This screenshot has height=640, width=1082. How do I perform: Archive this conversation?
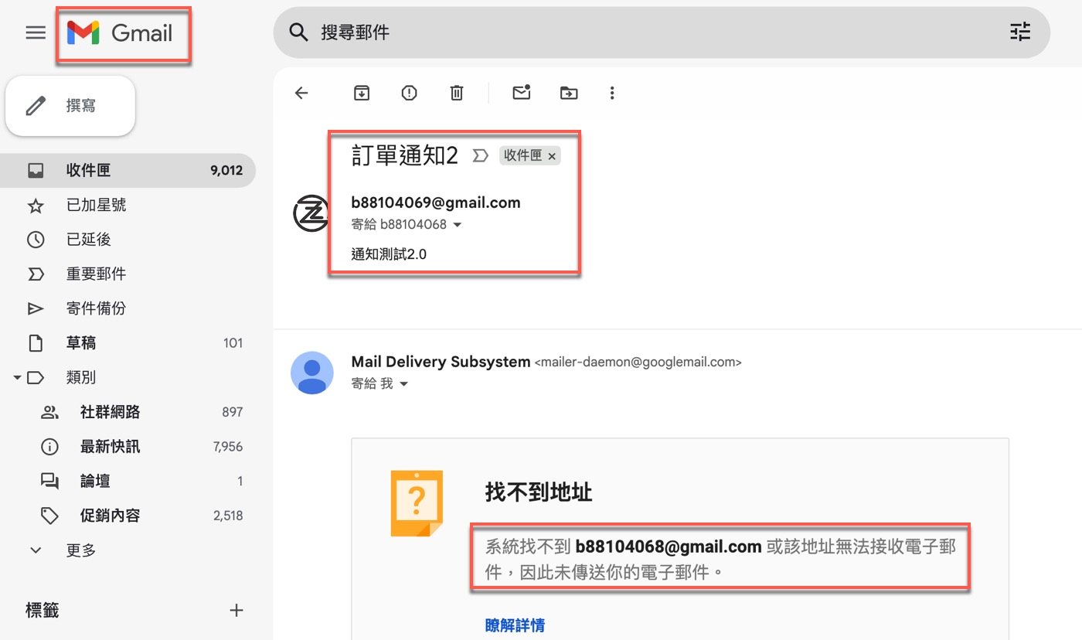(x=362, y=93)
